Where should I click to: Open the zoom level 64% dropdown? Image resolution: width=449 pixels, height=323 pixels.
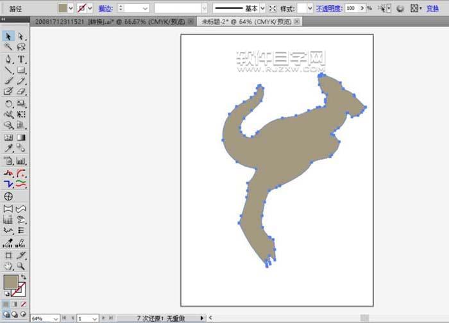pyautogui.click(x=56, y=319)
